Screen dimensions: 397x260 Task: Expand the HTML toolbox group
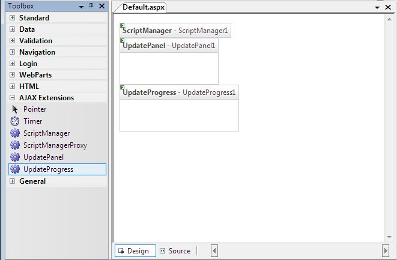(x=12, y=86)
